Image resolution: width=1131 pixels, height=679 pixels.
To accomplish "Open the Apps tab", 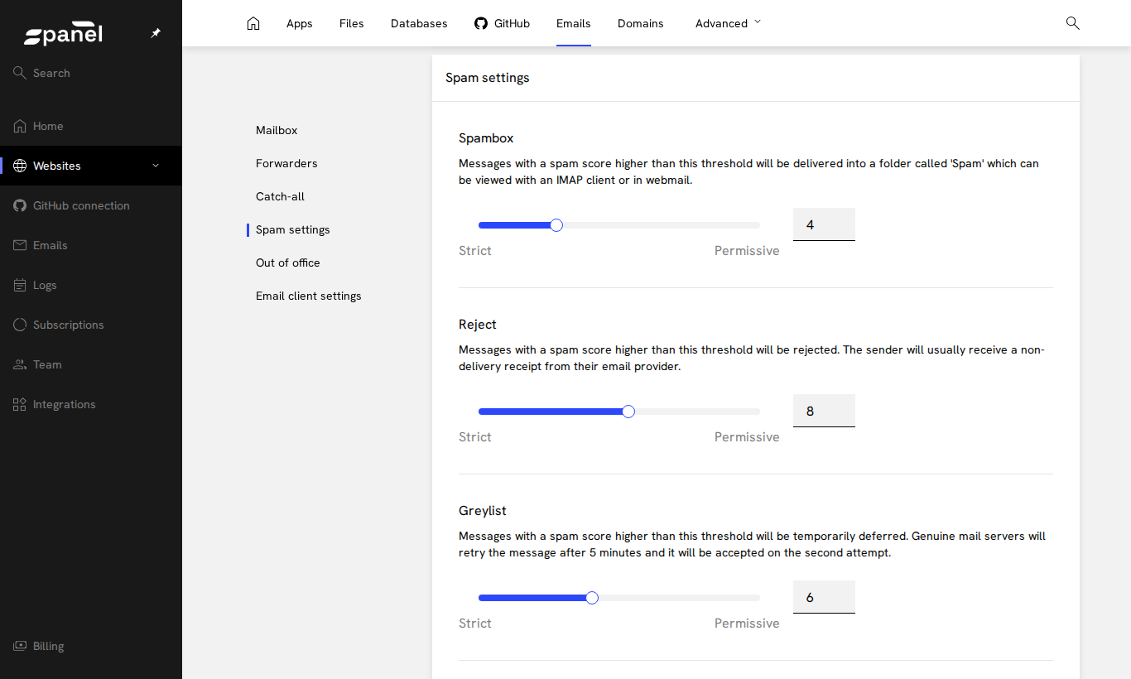I will point(300,23).
